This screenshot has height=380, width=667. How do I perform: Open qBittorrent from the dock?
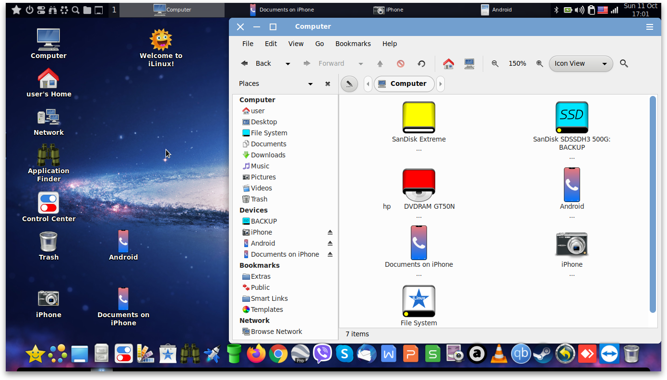pyautogui.click(x=521, y=354)
